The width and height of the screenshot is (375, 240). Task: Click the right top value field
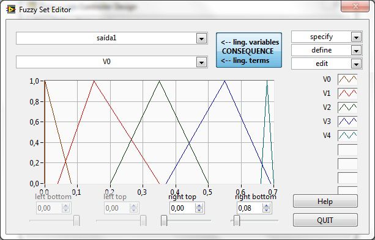click(182, 208)
